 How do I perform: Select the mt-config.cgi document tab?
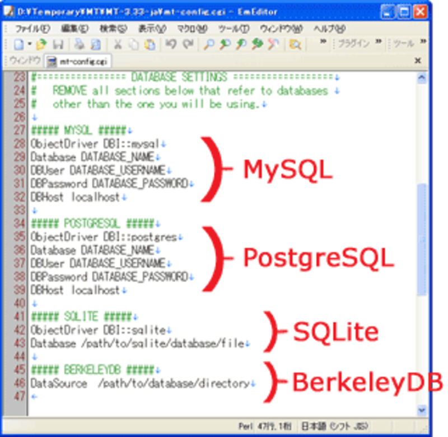(78, 62)
